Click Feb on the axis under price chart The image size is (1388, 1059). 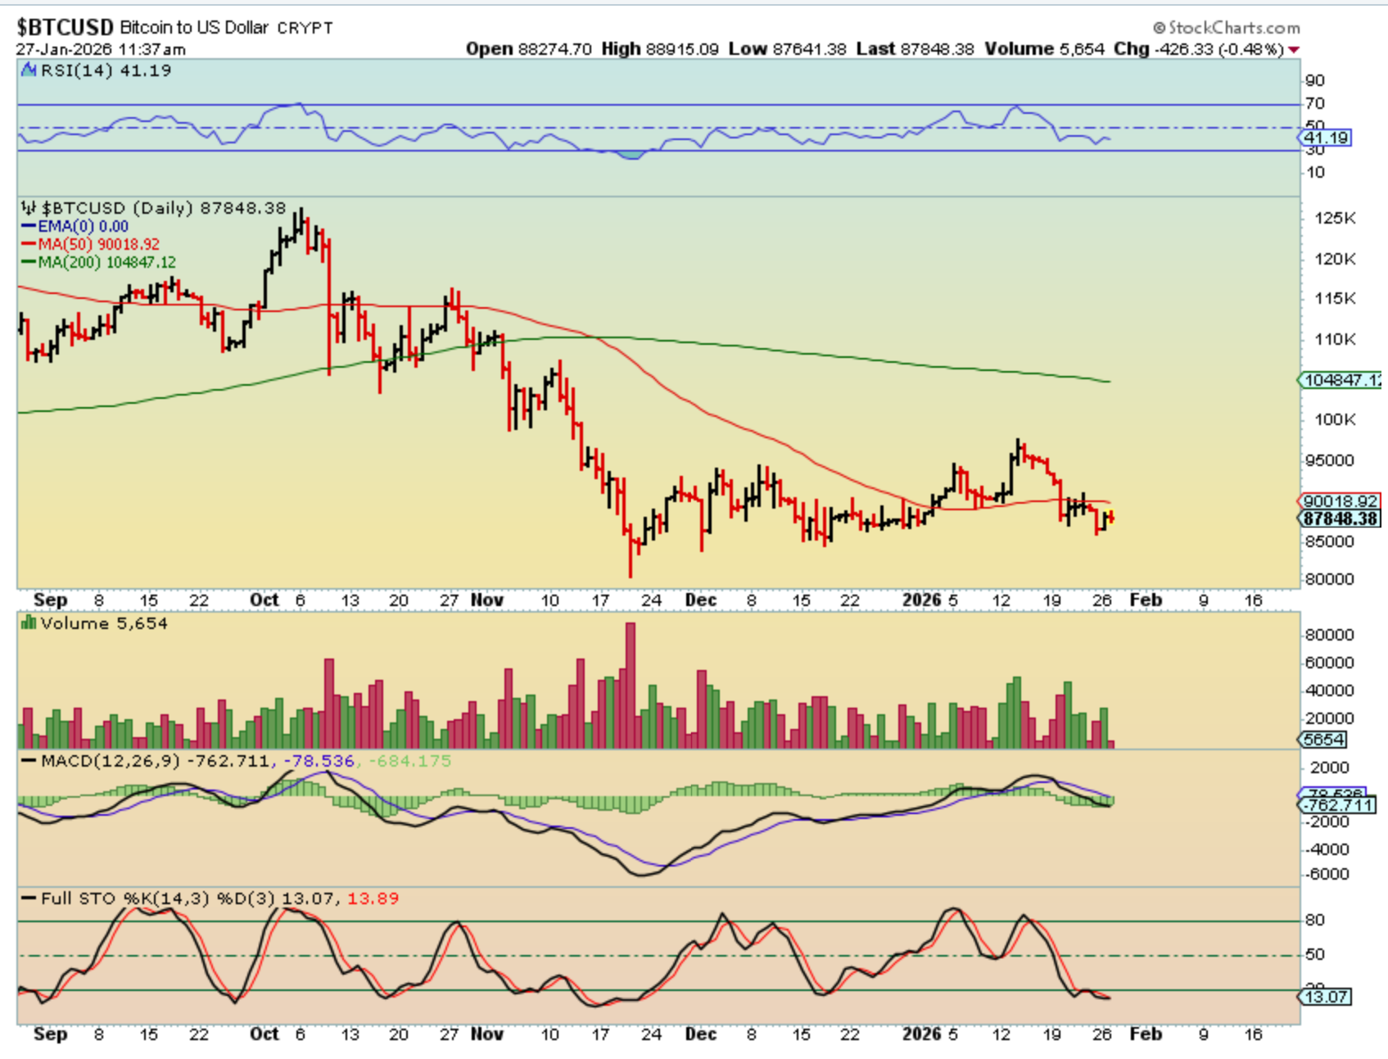1146,600
